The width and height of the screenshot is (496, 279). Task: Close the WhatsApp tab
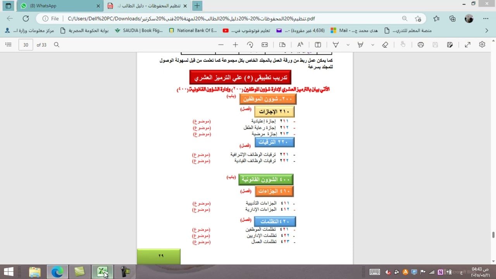click(x=98, y=6)
